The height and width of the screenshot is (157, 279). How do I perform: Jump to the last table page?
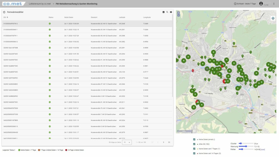pos(169,142)
